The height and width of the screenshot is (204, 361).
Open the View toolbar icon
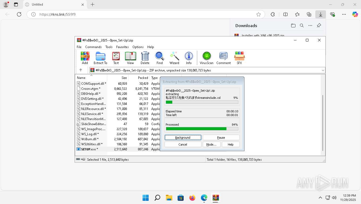point(130,58)
